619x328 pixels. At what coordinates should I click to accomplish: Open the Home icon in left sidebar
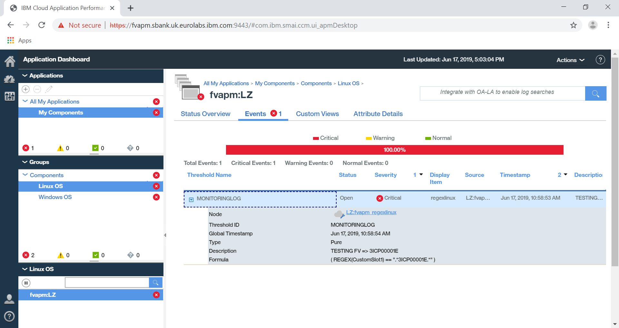(x=10, y=61)
